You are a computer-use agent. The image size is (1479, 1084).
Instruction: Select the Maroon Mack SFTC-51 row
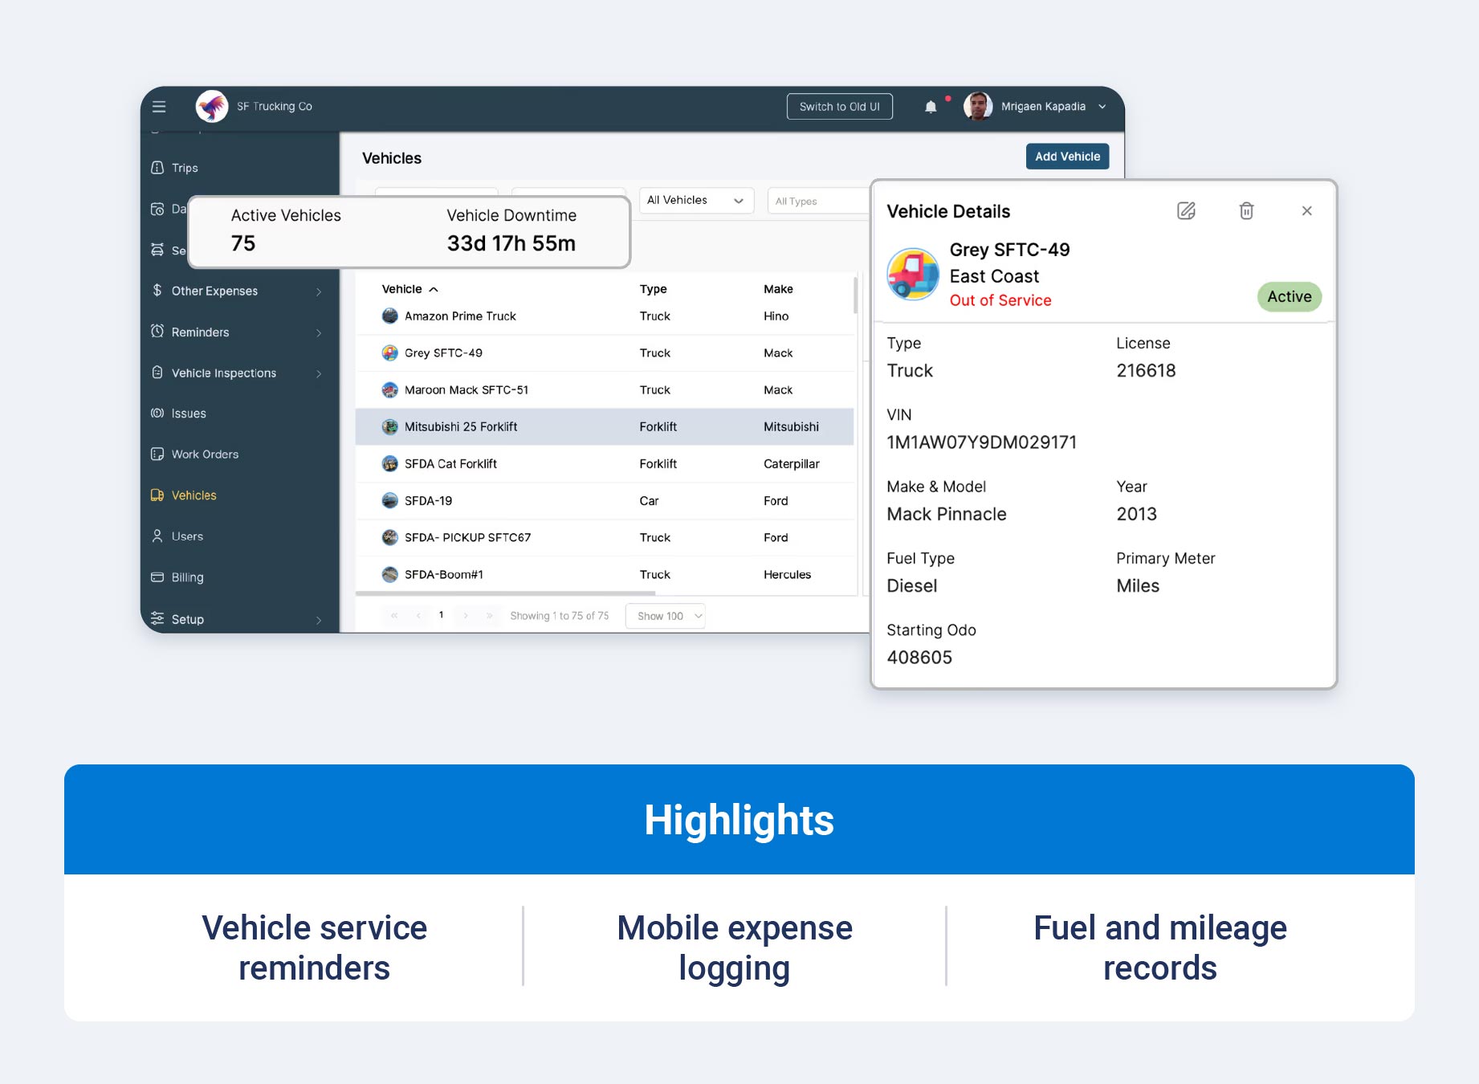(x=605, y=390)
